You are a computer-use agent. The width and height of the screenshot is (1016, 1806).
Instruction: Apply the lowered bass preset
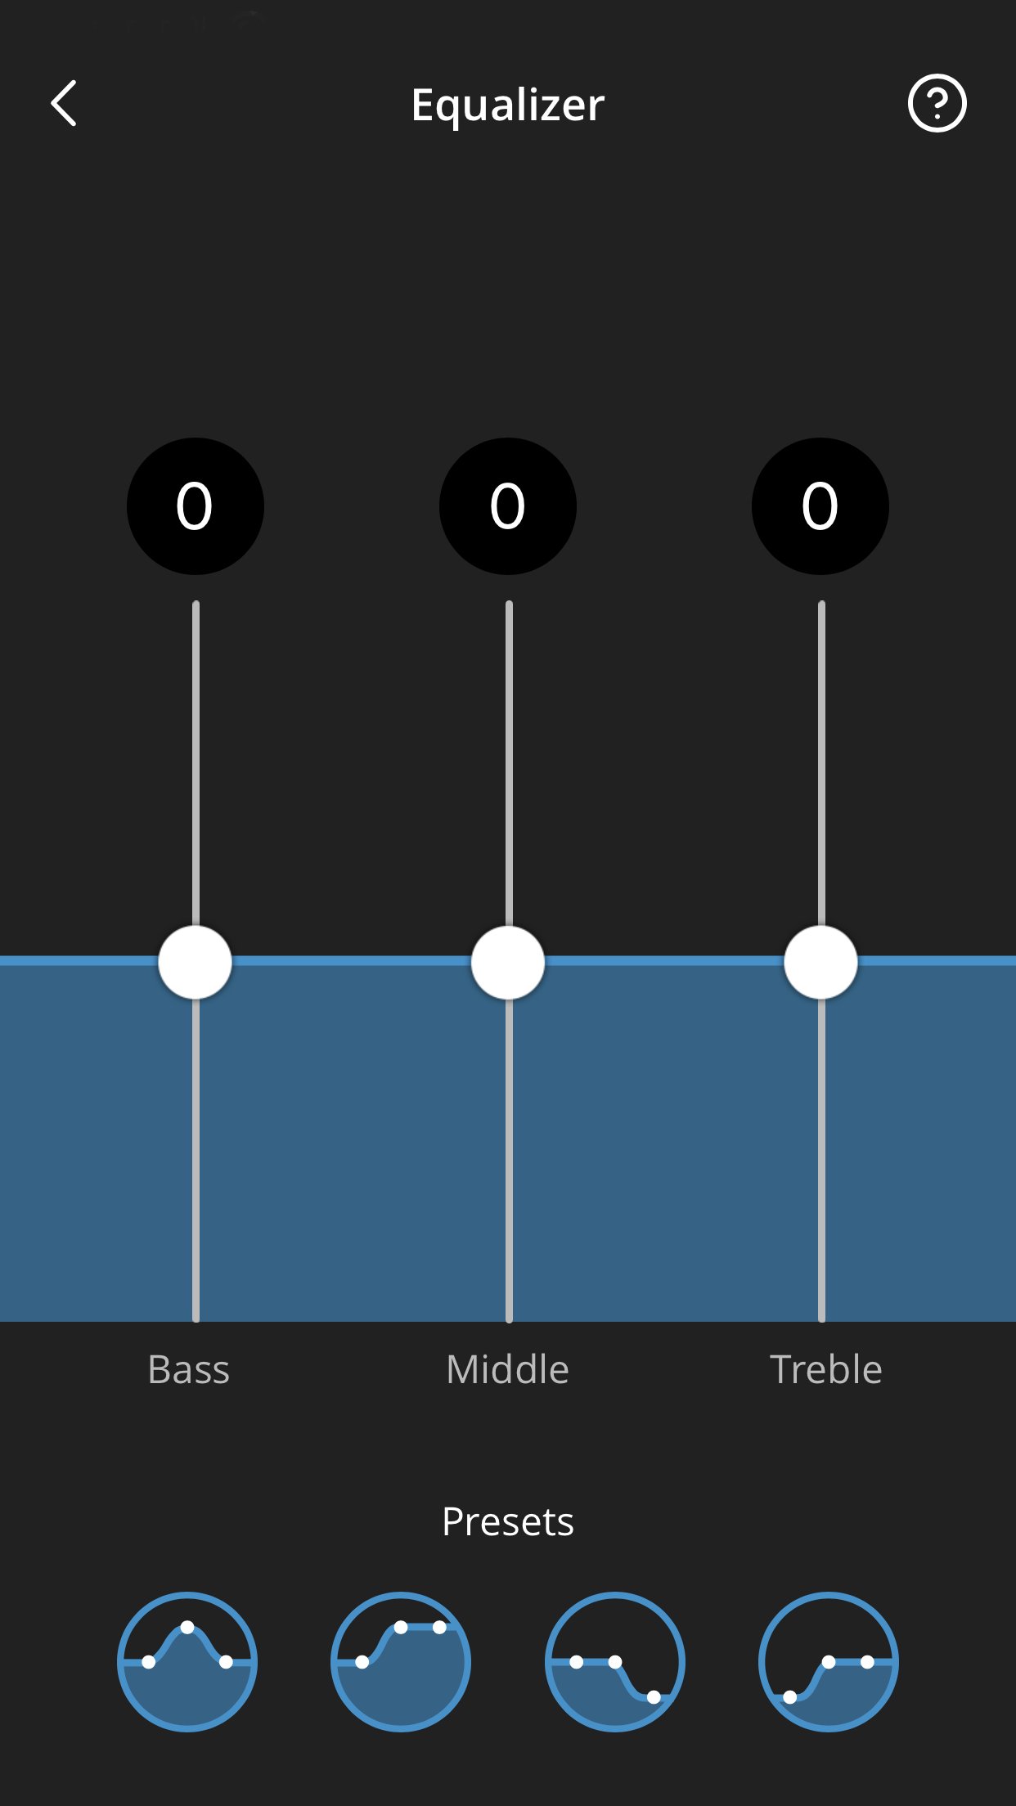click(829, 1661)
